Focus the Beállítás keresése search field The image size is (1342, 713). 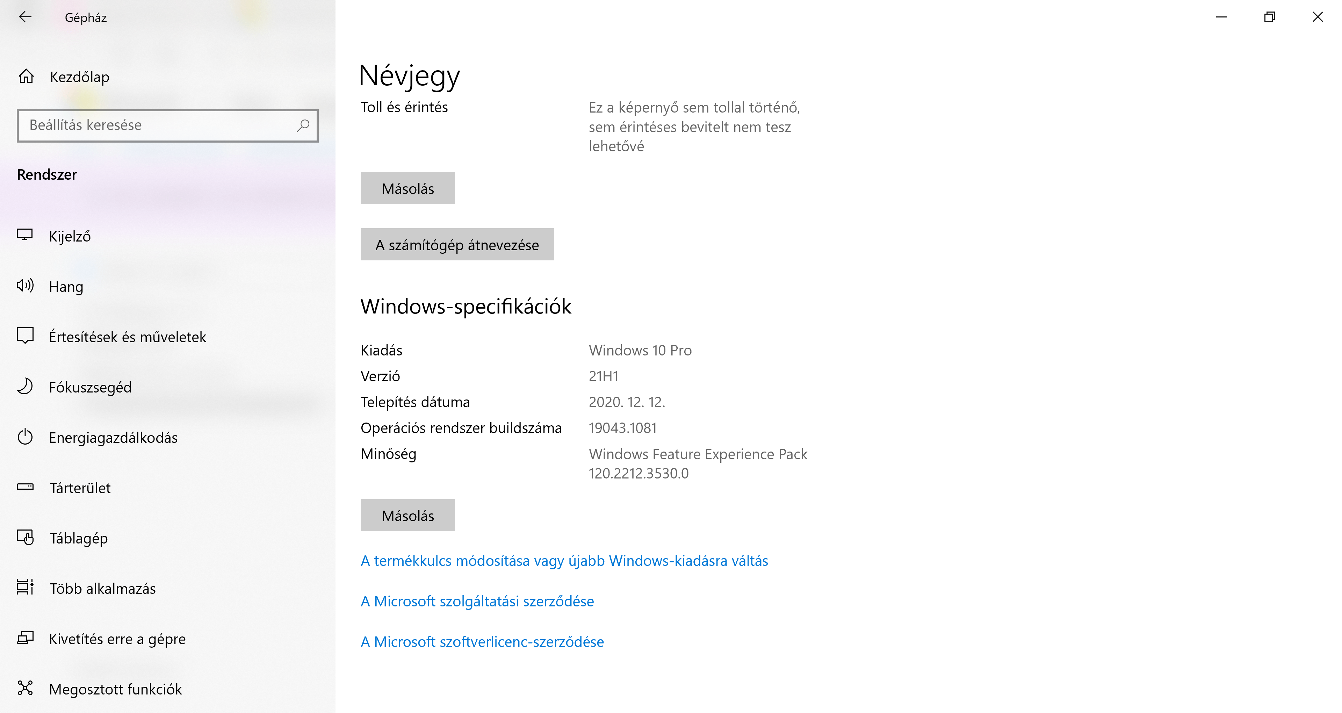pyautogui.click(x=156, y=125)
